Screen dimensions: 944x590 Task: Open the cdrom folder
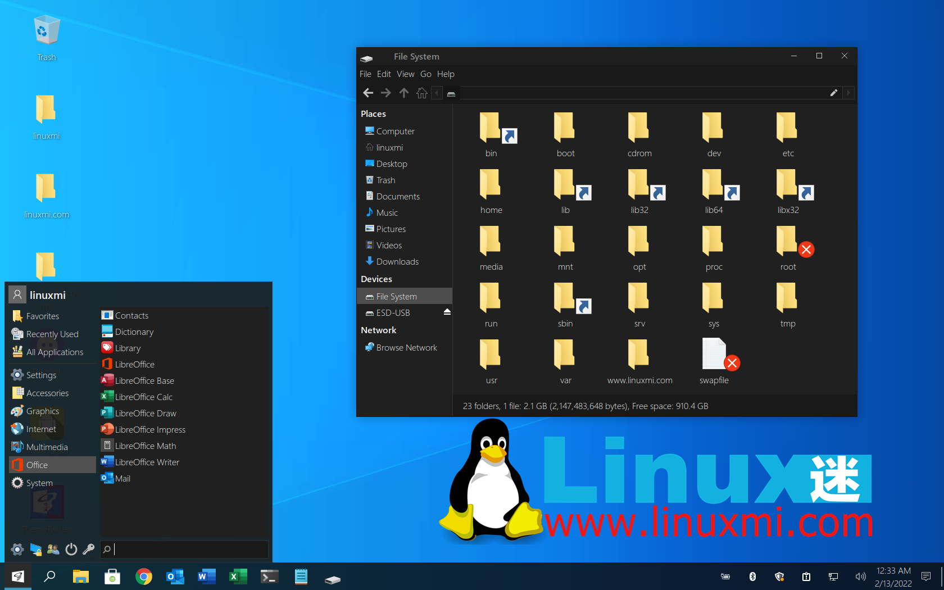click(x=639, y=135)
